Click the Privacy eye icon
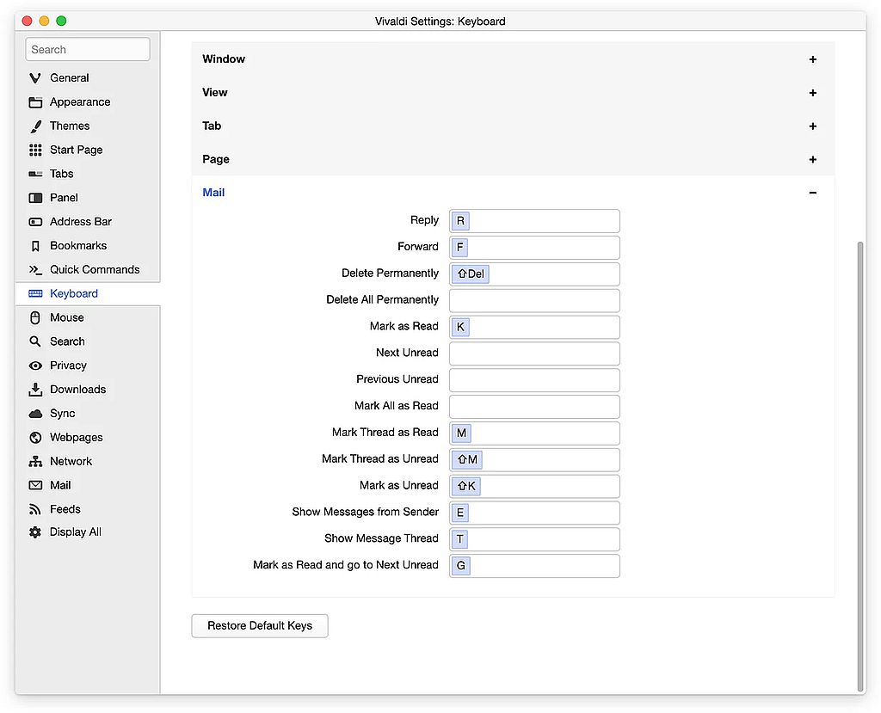Image resolution: width=881 pixels, height=713 pixels. pos(35,366)
